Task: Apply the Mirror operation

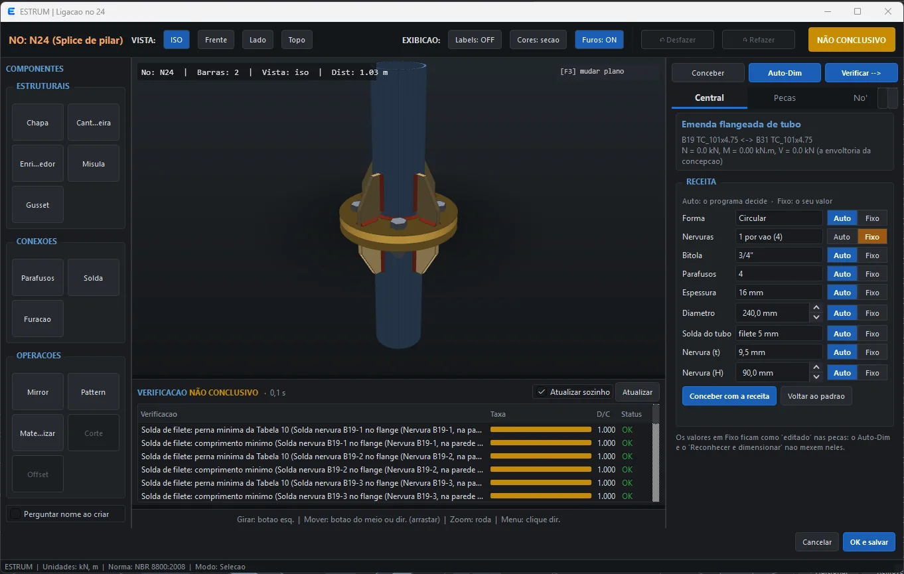Action: (x=38, y=392)
